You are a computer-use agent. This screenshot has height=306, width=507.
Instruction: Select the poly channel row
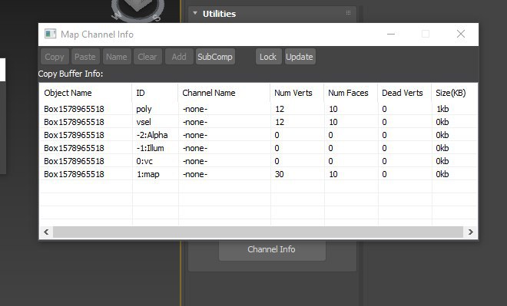click(x=258, y=109)
